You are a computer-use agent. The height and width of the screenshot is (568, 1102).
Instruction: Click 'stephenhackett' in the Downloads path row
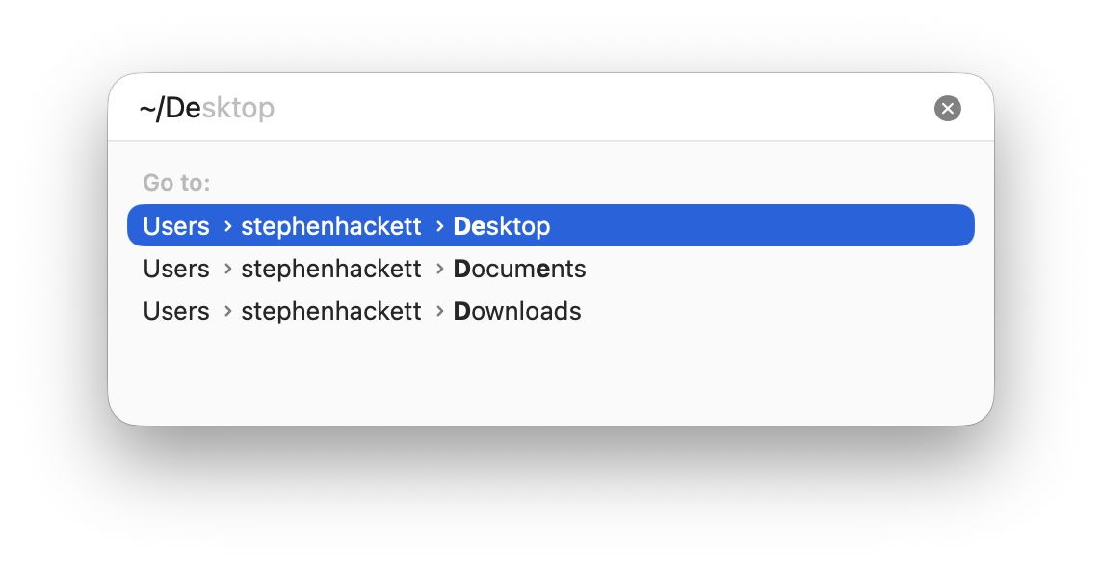(331, 311)
